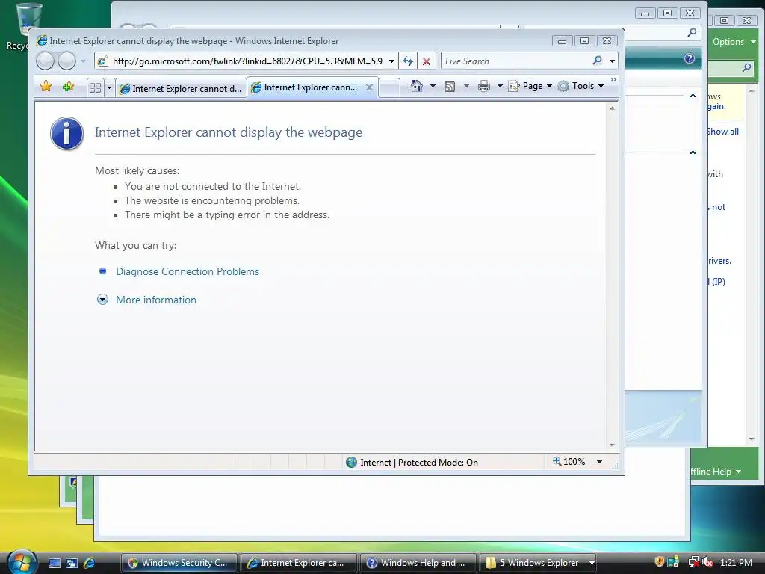Viewport: 765px width, 574px height.
Task: Click the red Stop loading icon
Action: [x=426, y=61]
